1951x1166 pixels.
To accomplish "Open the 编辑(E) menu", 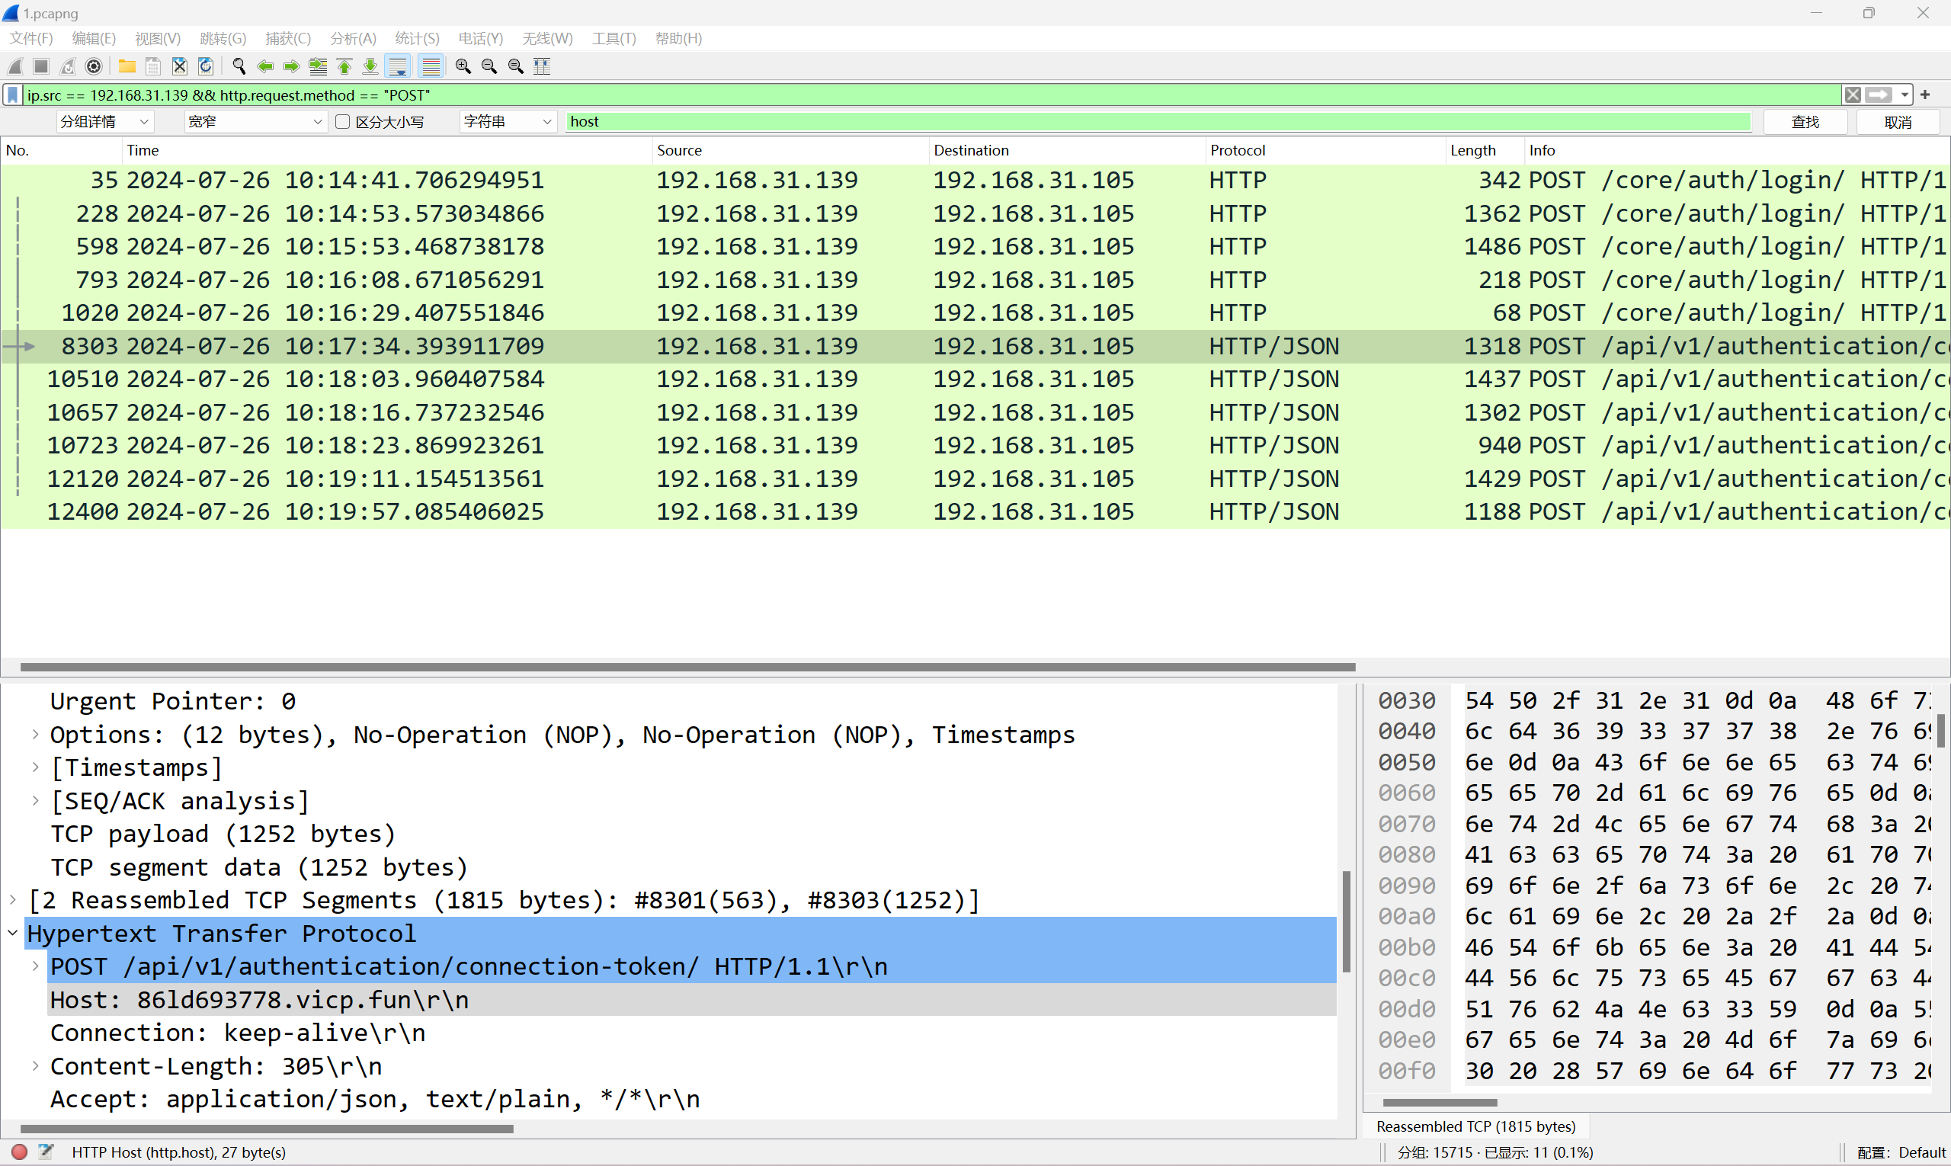I will [x=94, y=39].
